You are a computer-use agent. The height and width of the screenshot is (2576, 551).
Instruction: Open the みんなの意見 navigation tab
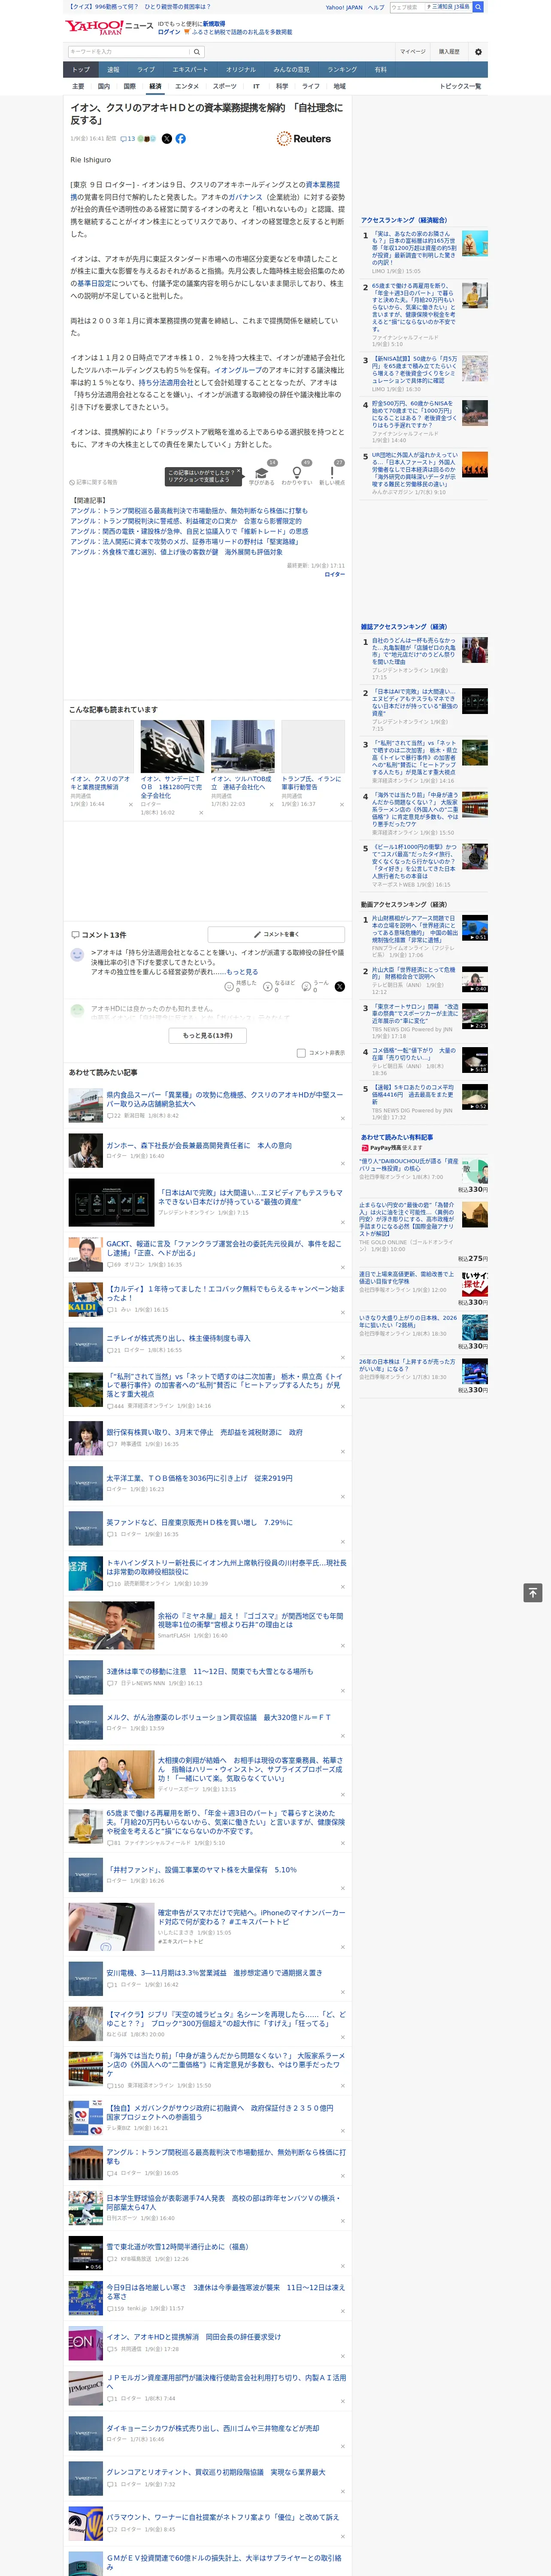click(292, 70)
